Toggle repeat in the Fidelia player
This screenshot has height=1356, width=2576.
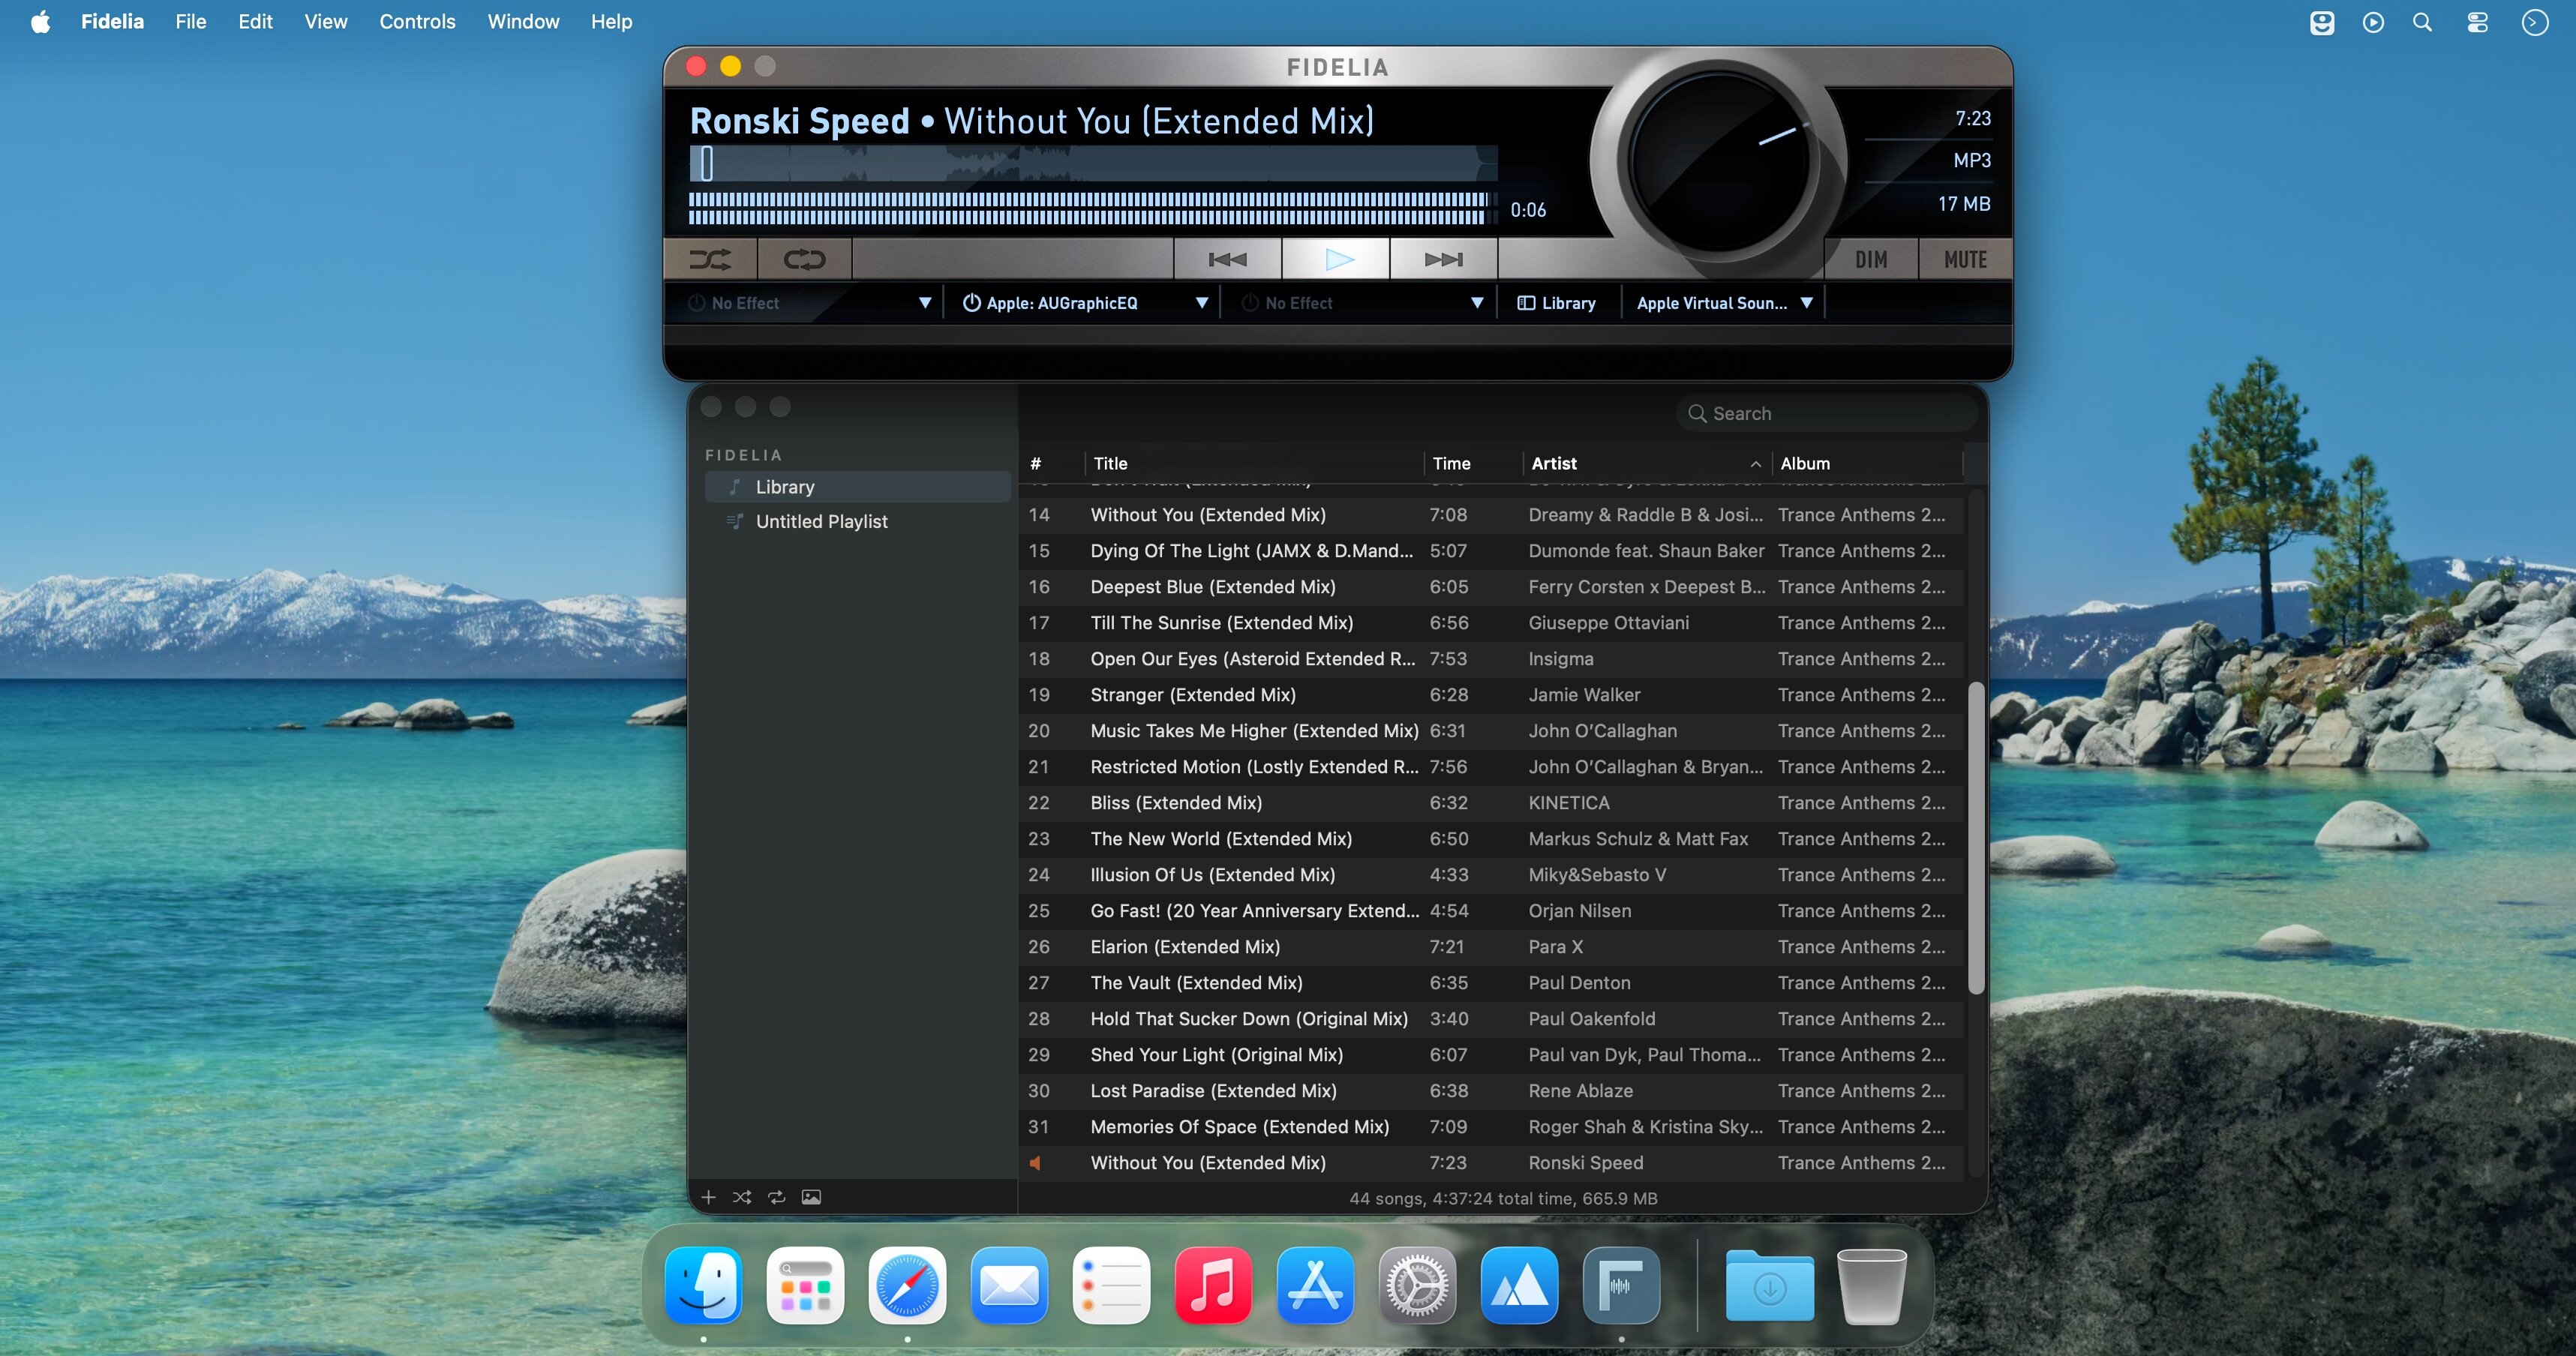805,260
